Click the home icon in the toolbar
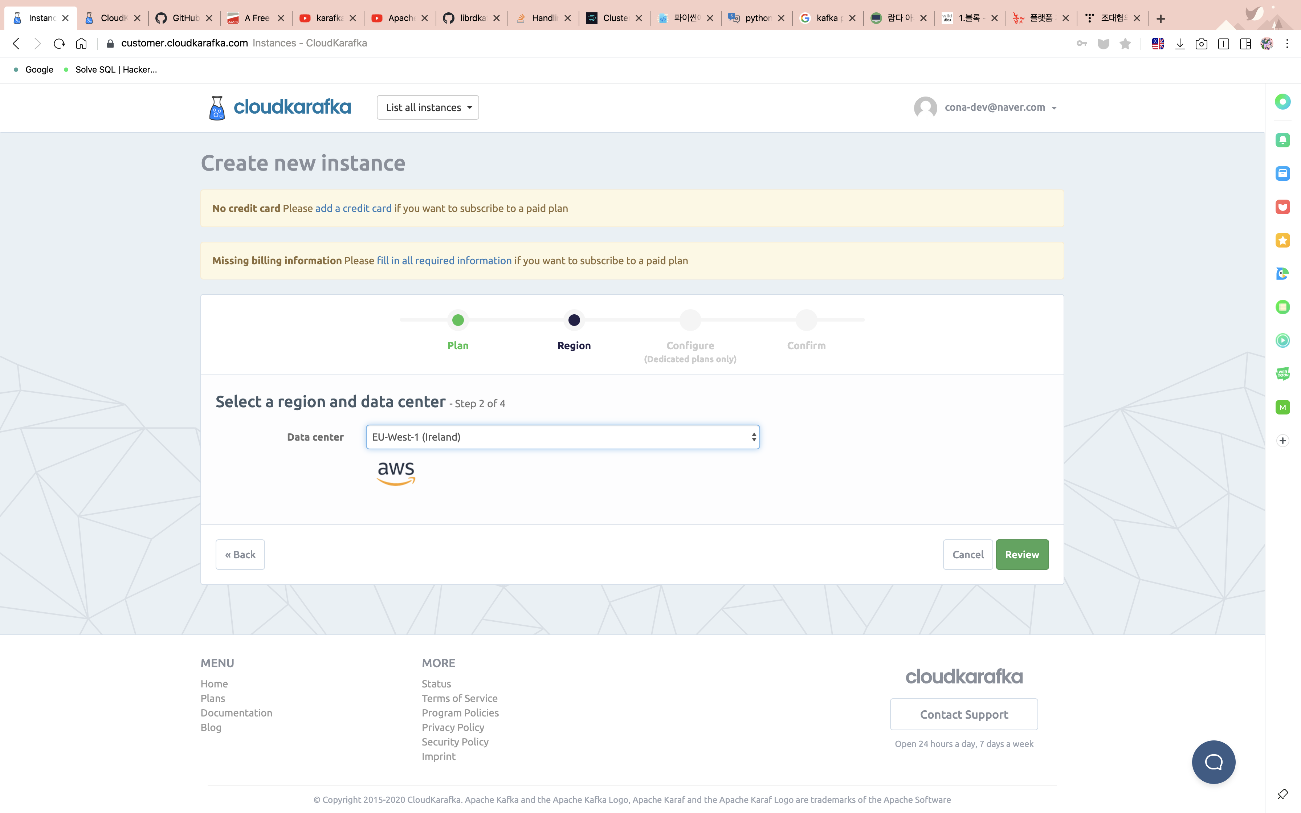1301x813 pixels. 81,44
